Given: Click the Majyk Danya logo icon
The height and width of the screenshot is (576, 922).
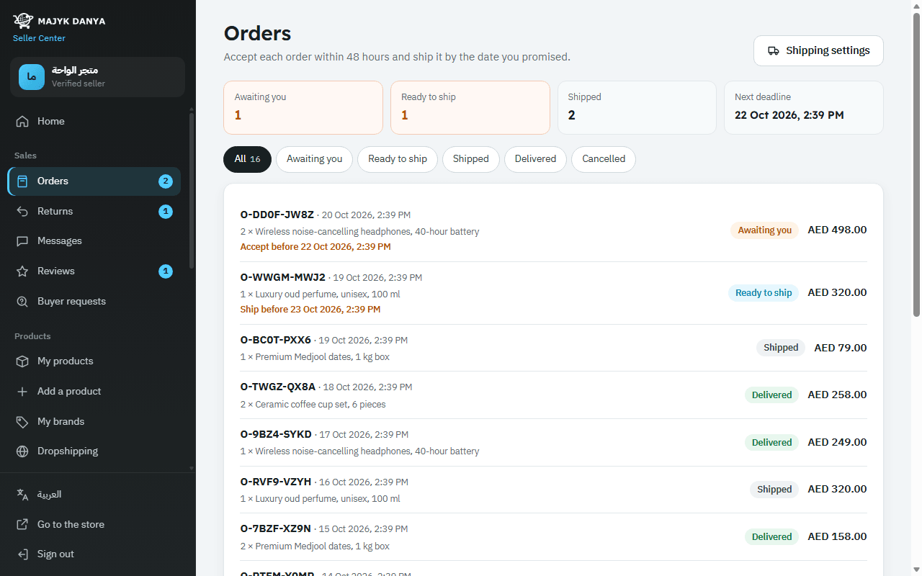Looking at the screenshot, I should (x=24, y=20).
